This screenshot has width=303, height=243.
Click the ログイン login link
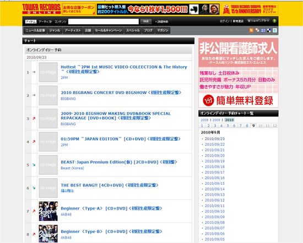(x=224, y=21)
